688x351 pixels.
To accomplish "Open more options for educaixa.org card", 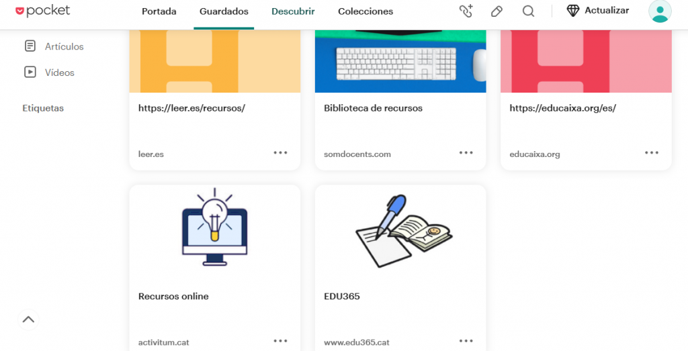I will [x=652, y=153].
